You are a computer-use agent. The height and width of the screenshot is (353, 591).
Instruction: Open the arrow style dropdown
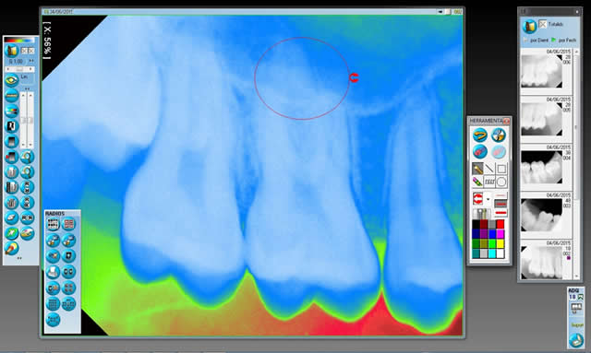(488, 199)
